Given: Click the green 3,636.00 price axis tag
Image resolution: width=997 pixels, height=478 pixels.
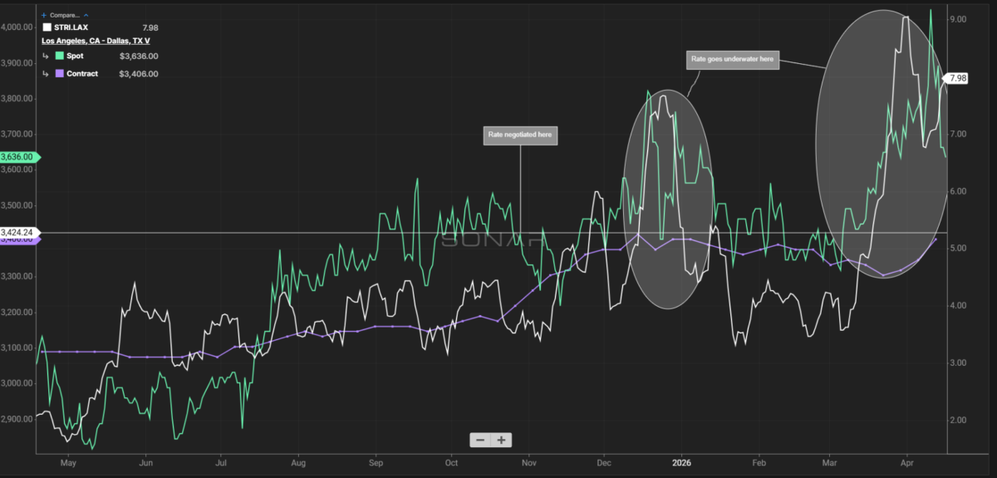Looking at the screenshot, I should pyautogui.click(x=18, y=156).
